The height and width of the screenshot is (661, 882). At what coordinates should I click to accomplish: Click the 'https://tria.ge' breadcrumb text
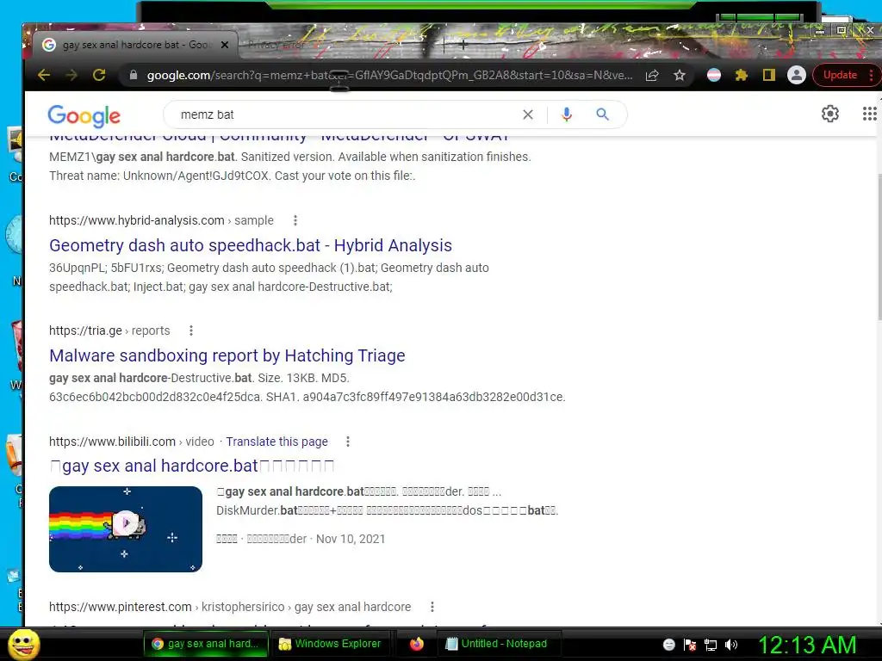coord(85,330)
